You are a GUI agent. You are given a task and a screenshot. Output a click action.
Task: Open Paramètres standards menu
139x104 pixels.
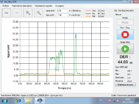(x=22, y=6)
